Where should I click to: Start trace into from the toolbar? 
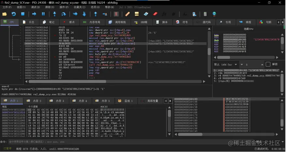(x=75, y=14)
